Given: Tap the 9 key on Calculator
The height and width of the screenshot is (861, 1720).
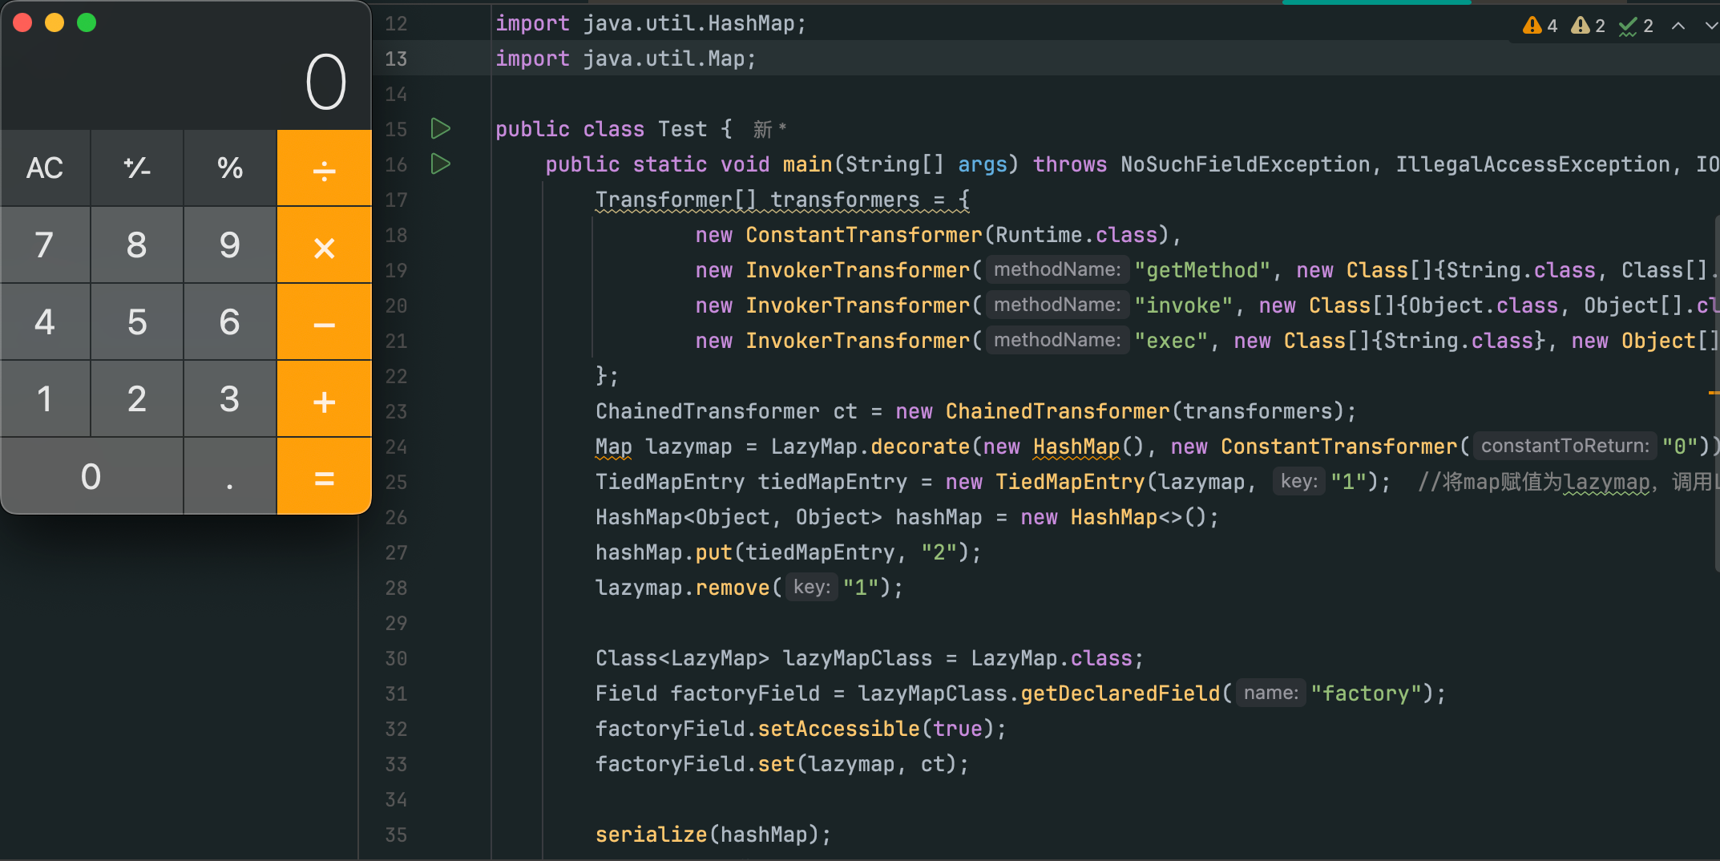Looking at the screenshot, I should coord(230,245).
